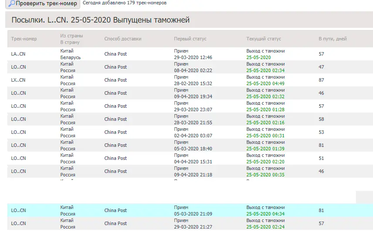Screen dimensions: 373x239
Task: Click the customs exit time 25-05-2020 04:49
Action: tap(265, 83)
